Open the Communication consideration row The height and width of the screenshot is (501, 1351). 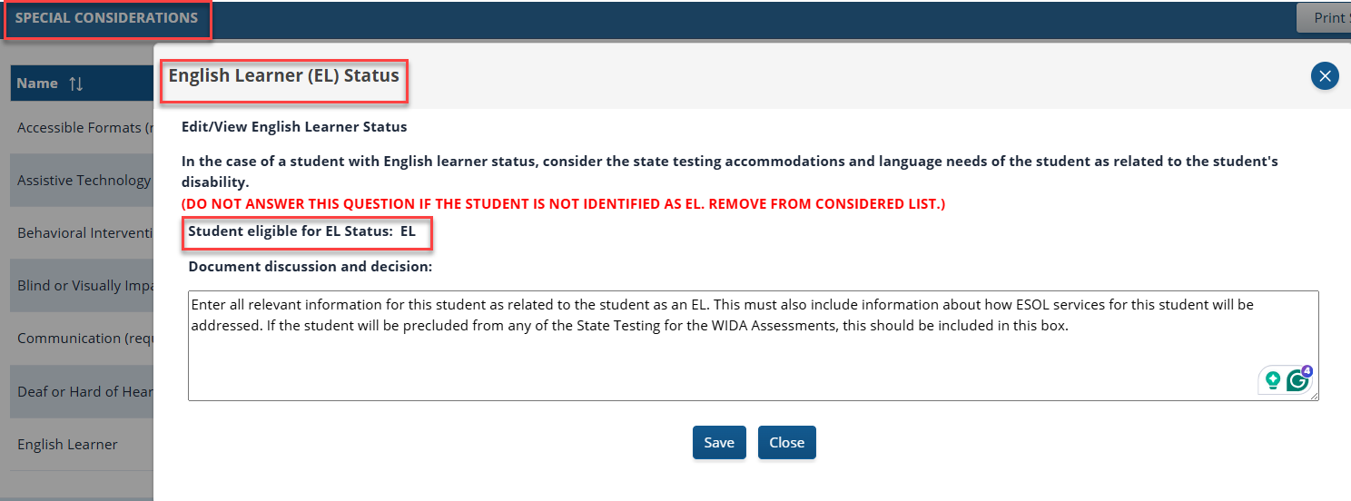[84, 339]
